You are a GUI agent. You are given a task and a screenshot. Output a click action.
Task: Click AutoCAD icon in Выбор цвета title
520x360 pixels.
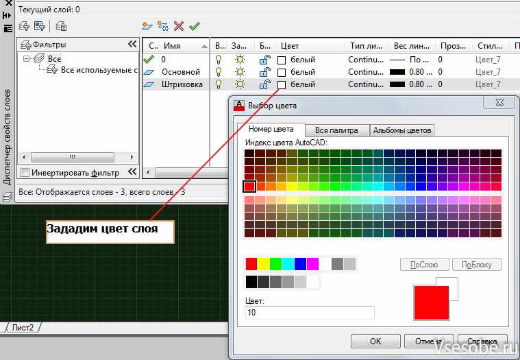coord(239,106)
